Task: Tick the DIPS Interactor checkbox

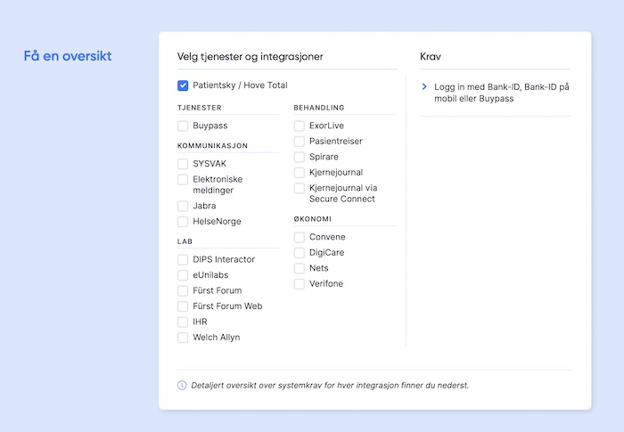Action: pos(183,259)
